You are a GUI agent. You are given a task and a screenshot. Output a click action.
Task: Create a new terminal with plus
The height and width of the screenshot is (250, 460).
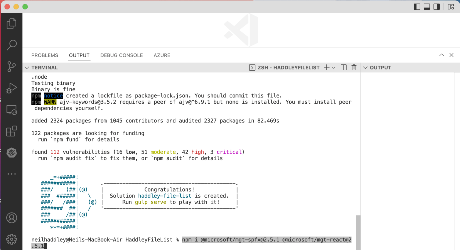(x=326, y=67)
